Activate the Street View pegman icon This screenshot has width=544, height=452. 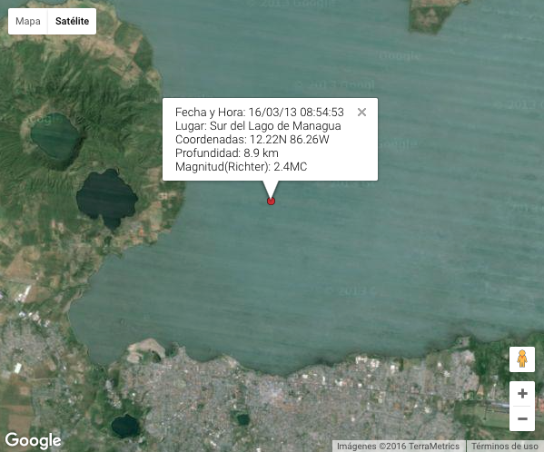[522, 359]
